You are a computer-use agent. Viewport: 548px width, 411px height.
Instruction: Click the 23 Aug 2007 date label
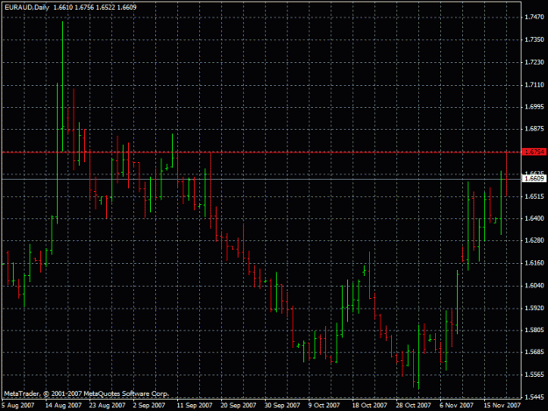tap(107, 405)
